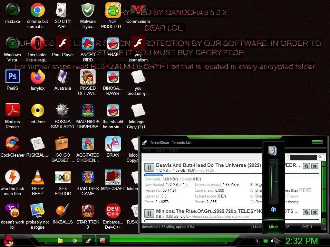330x247 pixels.
Task: Pause the Beavis And Butt-Head torrent
Action: tap(149, 167)
